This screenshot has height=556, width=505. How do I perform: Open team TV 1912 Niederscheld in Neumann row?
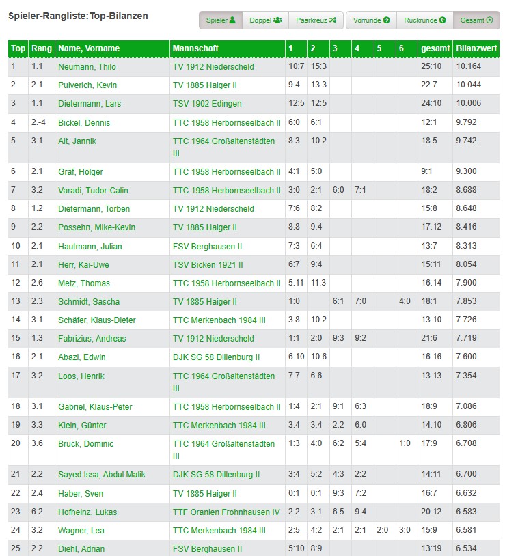pyautogui.click(x=213, y=67)
